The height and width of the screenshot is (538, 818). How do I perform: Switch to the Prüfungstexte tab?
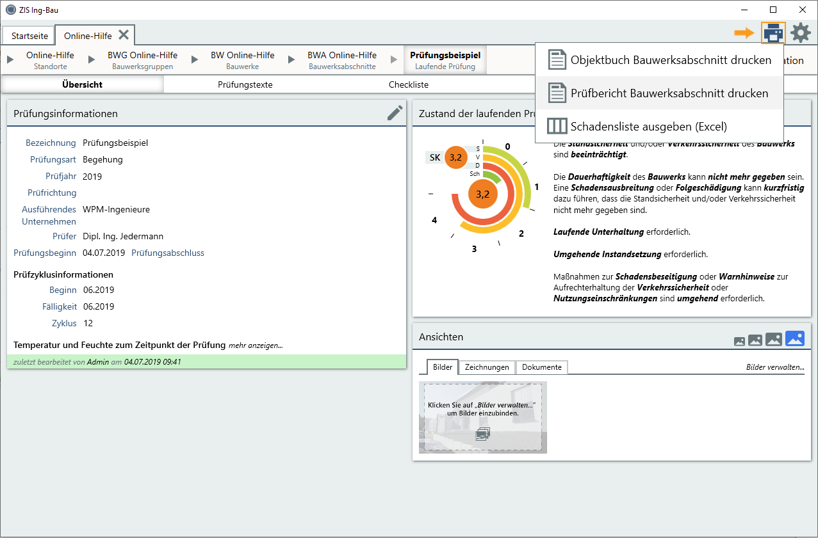click(245, 84)
